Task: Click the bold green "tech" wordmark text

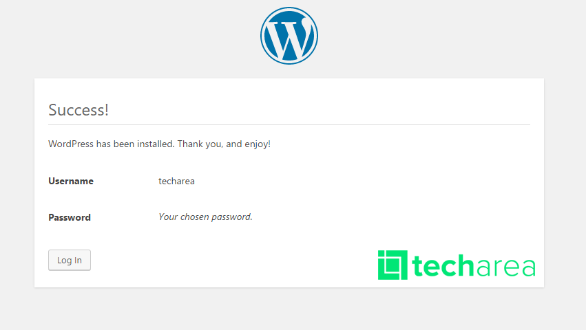Action: [x=443, y=265]
